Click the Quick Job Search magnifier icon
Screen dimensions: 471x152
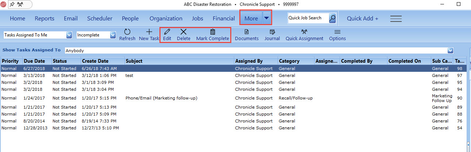pyautogui.click(x=332, y=18)
